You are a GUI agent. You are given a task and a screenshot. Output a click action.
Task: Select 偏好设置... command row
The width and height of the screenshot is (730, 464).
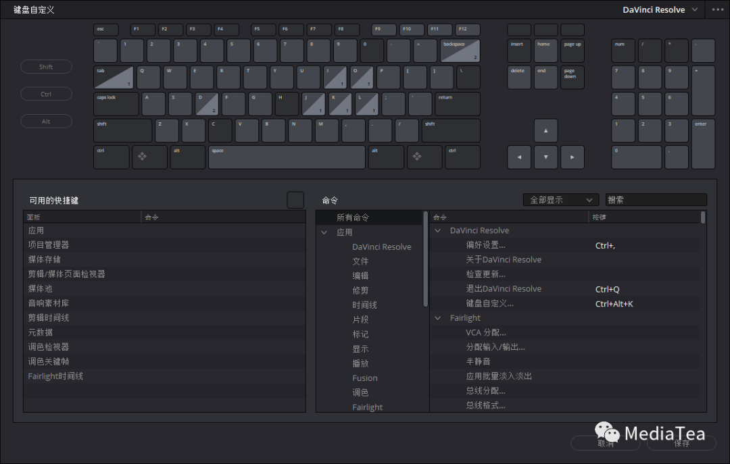pyautogui.click(x=564, y=245)
